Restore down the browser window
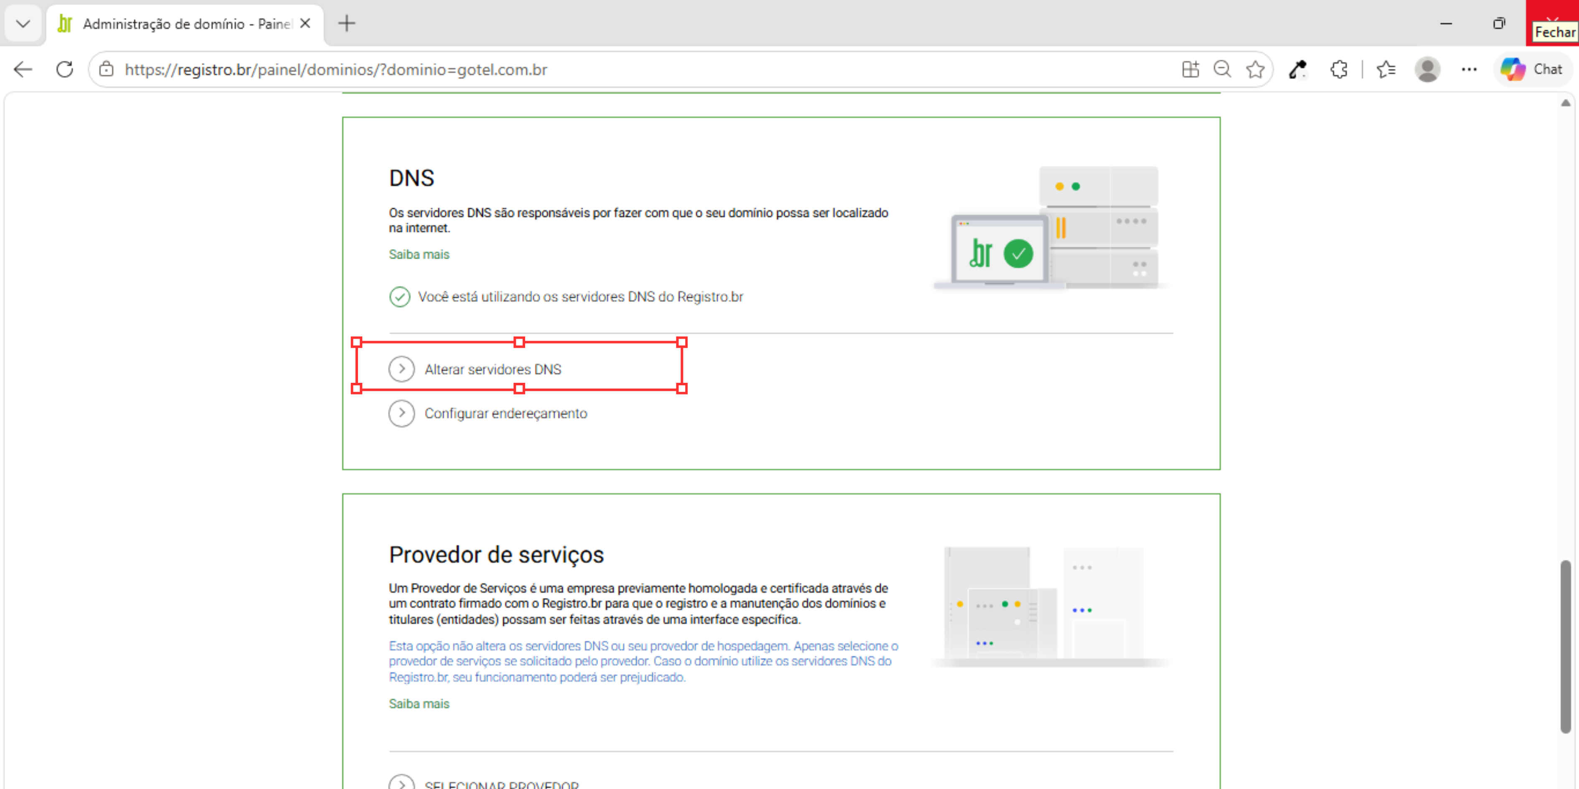The height and width of the screenshot is (789, 1579). [x=1499, y=23]
